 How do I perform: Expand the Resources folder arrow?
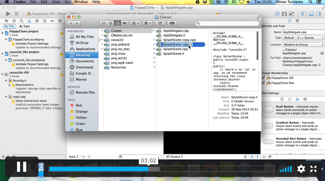[x=154, y=67]
